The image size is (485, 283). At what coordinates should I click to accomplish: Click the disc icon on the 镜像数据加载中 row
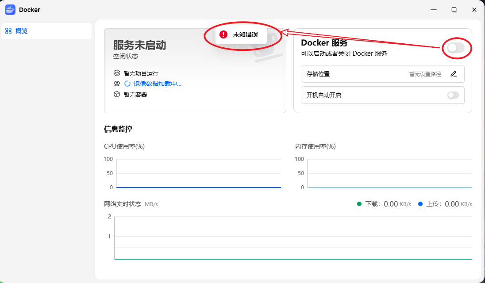tap(117, 84)
